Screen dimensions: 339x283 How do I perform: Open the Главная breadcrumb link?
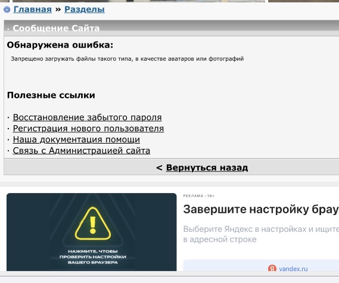click(x=32, y=10)
